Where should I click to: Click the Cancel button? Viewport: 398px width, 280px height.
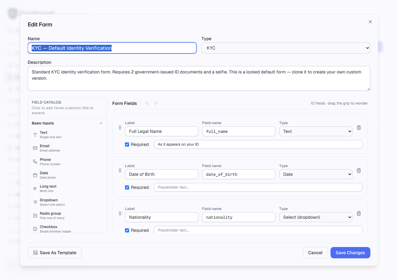point(315,253)
